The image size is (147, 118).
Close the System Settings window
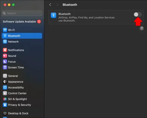click(5, 5)
